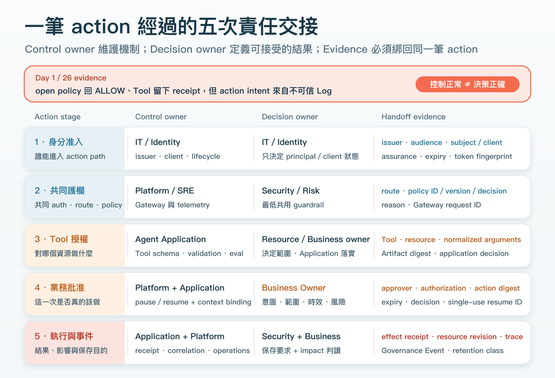Select stage '1 · 身分准入' title

point(59,142)
